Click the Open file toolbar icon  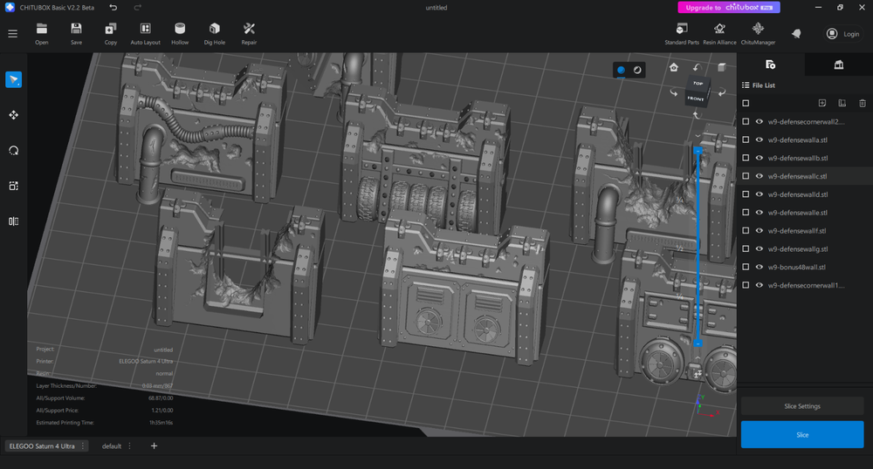pos(42,33)
